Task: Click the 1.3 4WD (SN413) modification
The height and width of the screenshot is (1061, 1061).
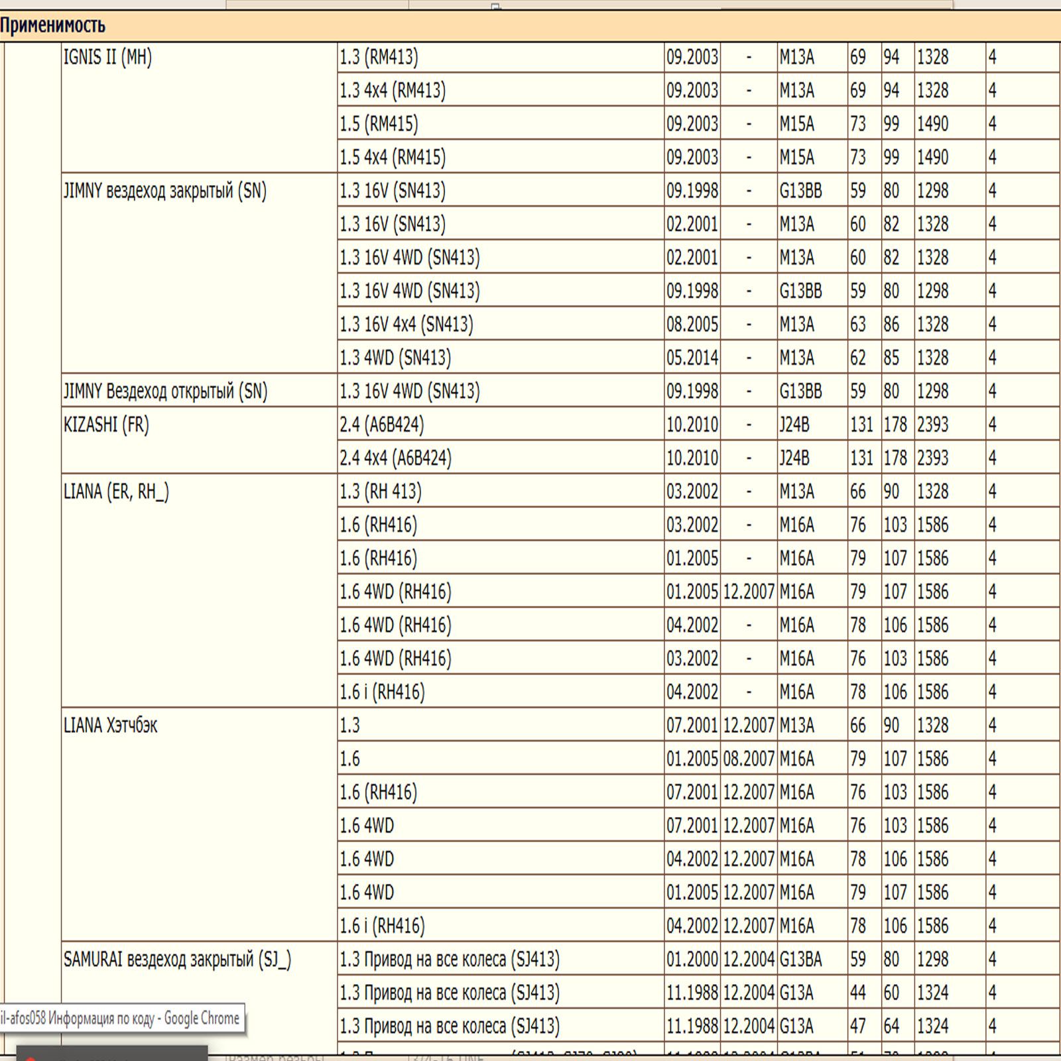Action: 395,358
